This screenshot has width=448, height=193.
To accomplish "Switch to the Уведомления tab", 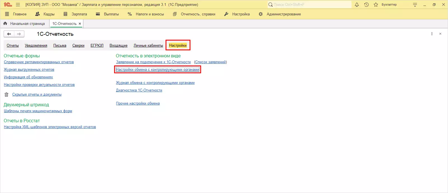I will (x=36, y=45).
